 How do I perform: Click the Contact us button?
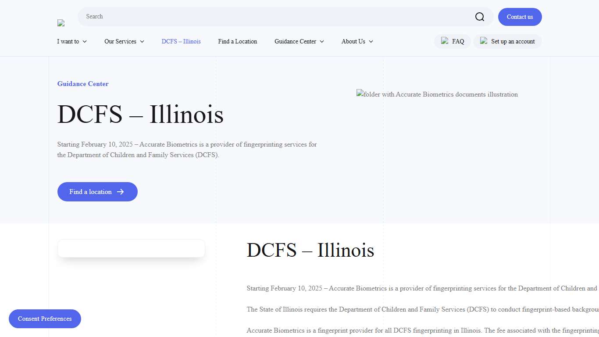(520, 17)
